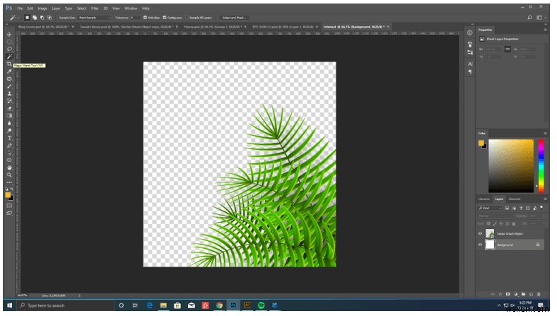Click the Windows Start button

coord(9,305)
